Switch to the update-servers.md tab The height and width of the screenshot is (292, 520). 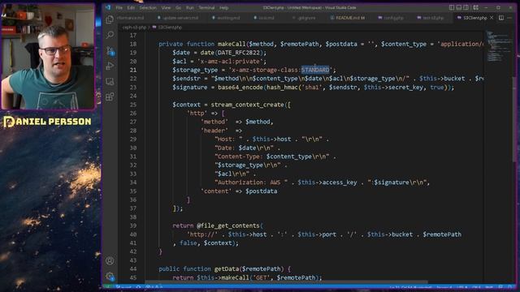179,18
